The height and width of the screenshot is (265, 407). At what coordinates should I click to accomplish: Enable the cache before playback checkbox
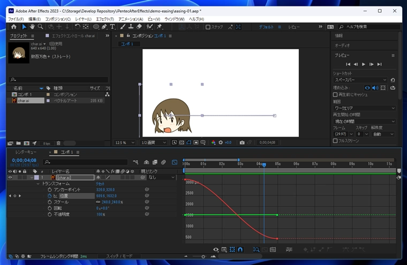point(335,94)
